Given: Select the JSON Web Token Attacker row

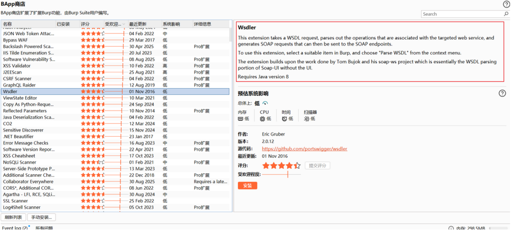Looking at the screenshot, I should pyautogui.click(x=115, y=33).
